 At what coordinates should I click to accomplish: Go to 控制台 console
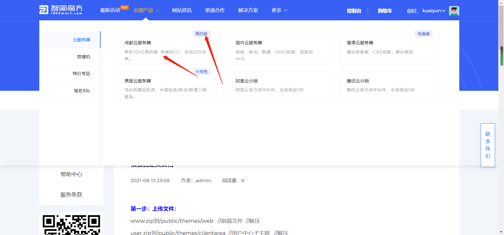[354, 11]
